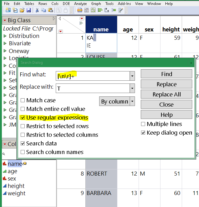Screen dimensions: 199x207
Task: Launch Distribution platform from the toolbar
Action: coord(100,10)
